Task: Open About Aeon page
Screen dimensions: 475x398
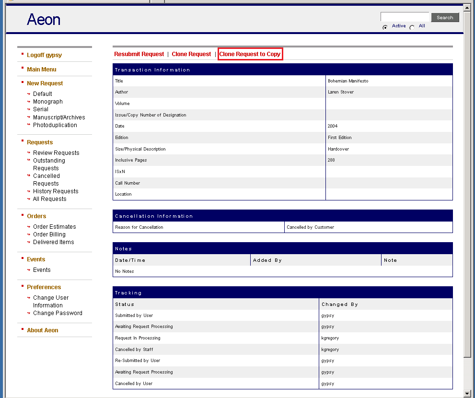Action: [43, 330]
